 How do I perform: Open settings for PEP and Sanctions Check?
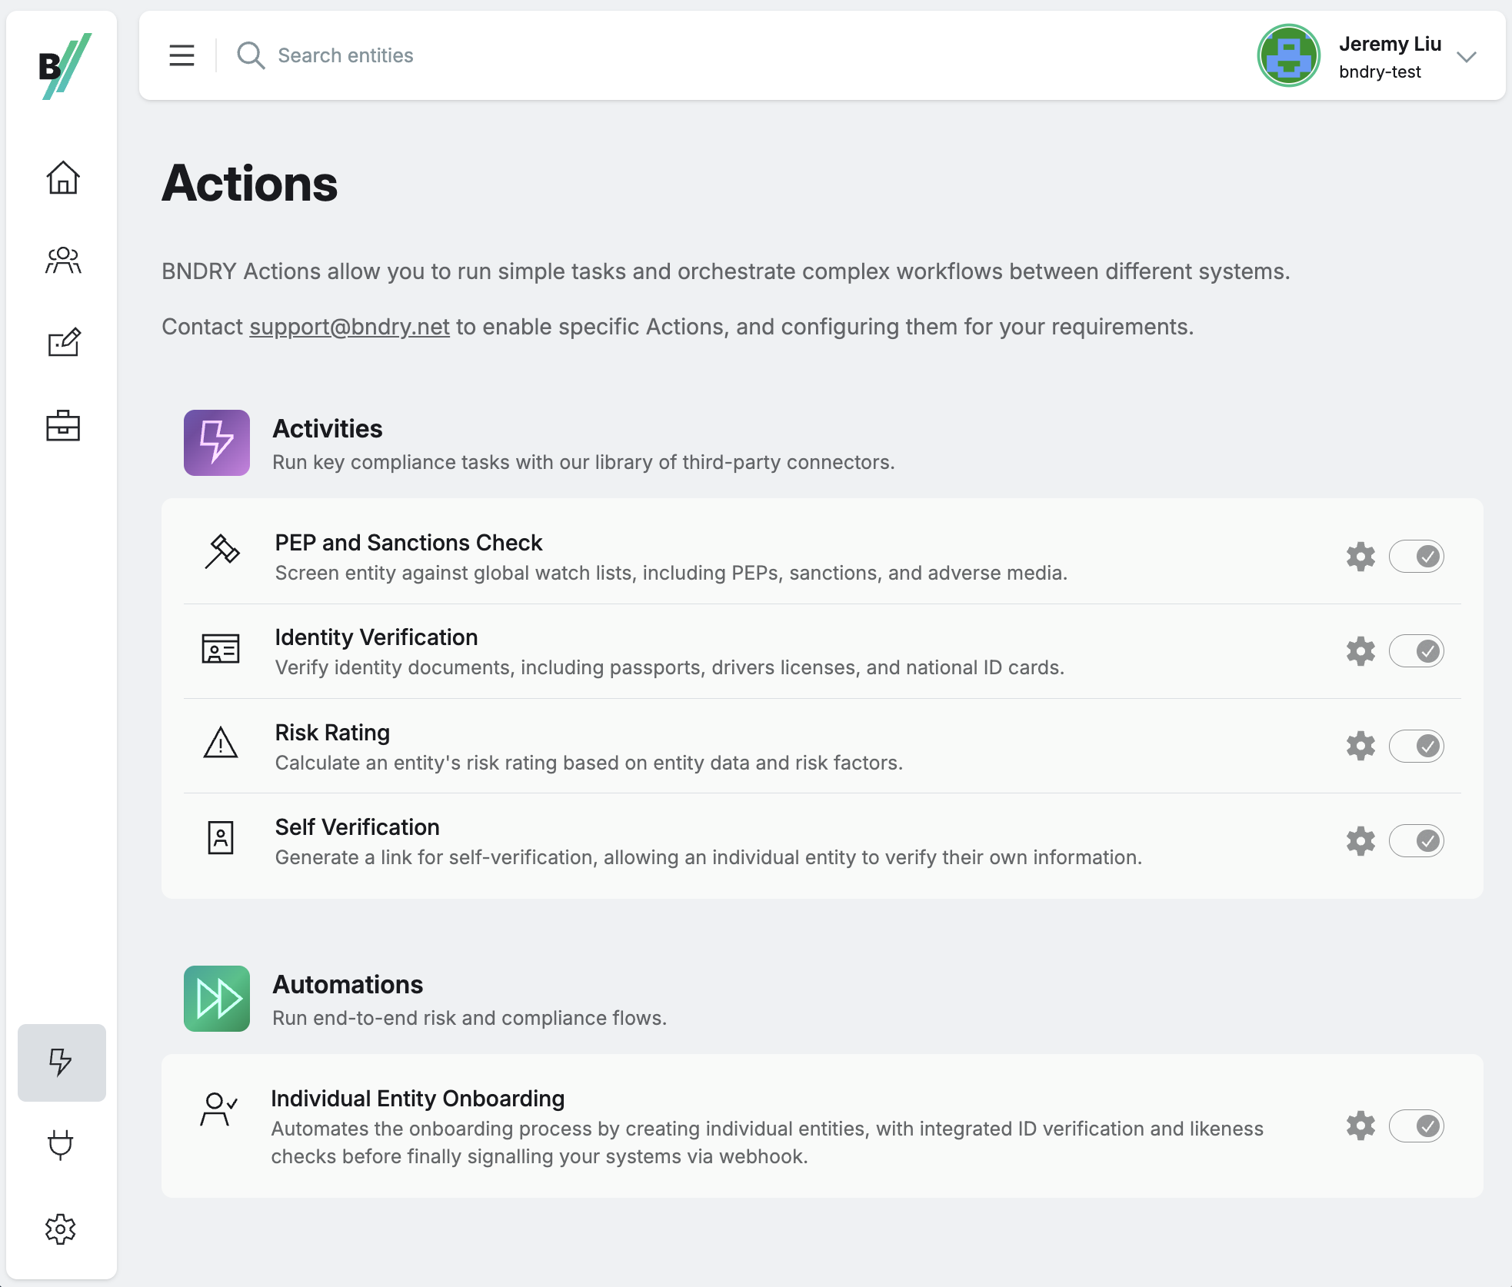1360,556
